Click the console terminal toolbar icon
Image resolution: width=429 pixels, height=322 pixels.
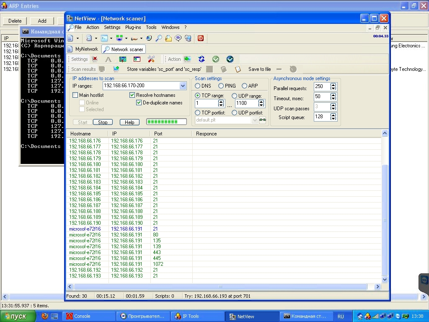click(104, 38)
